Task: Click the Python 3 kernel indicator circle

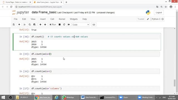Action: click(x=162, y=19)
